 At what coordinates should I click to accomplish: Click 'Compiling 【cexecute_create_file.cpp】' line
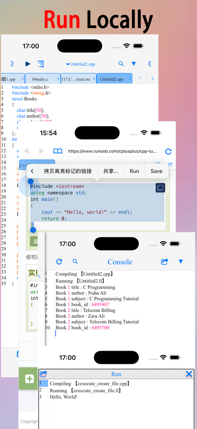[x=90, y=384]
